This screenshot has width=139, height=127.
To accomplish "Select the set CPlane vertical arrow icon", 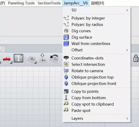I will (42, 58).
